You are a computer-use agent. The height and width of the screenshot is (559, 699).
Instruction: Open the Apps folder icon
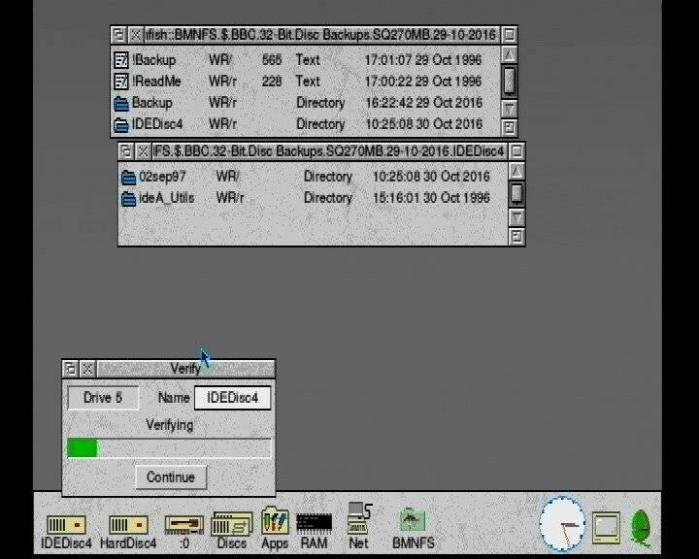(x=275, y=522)
